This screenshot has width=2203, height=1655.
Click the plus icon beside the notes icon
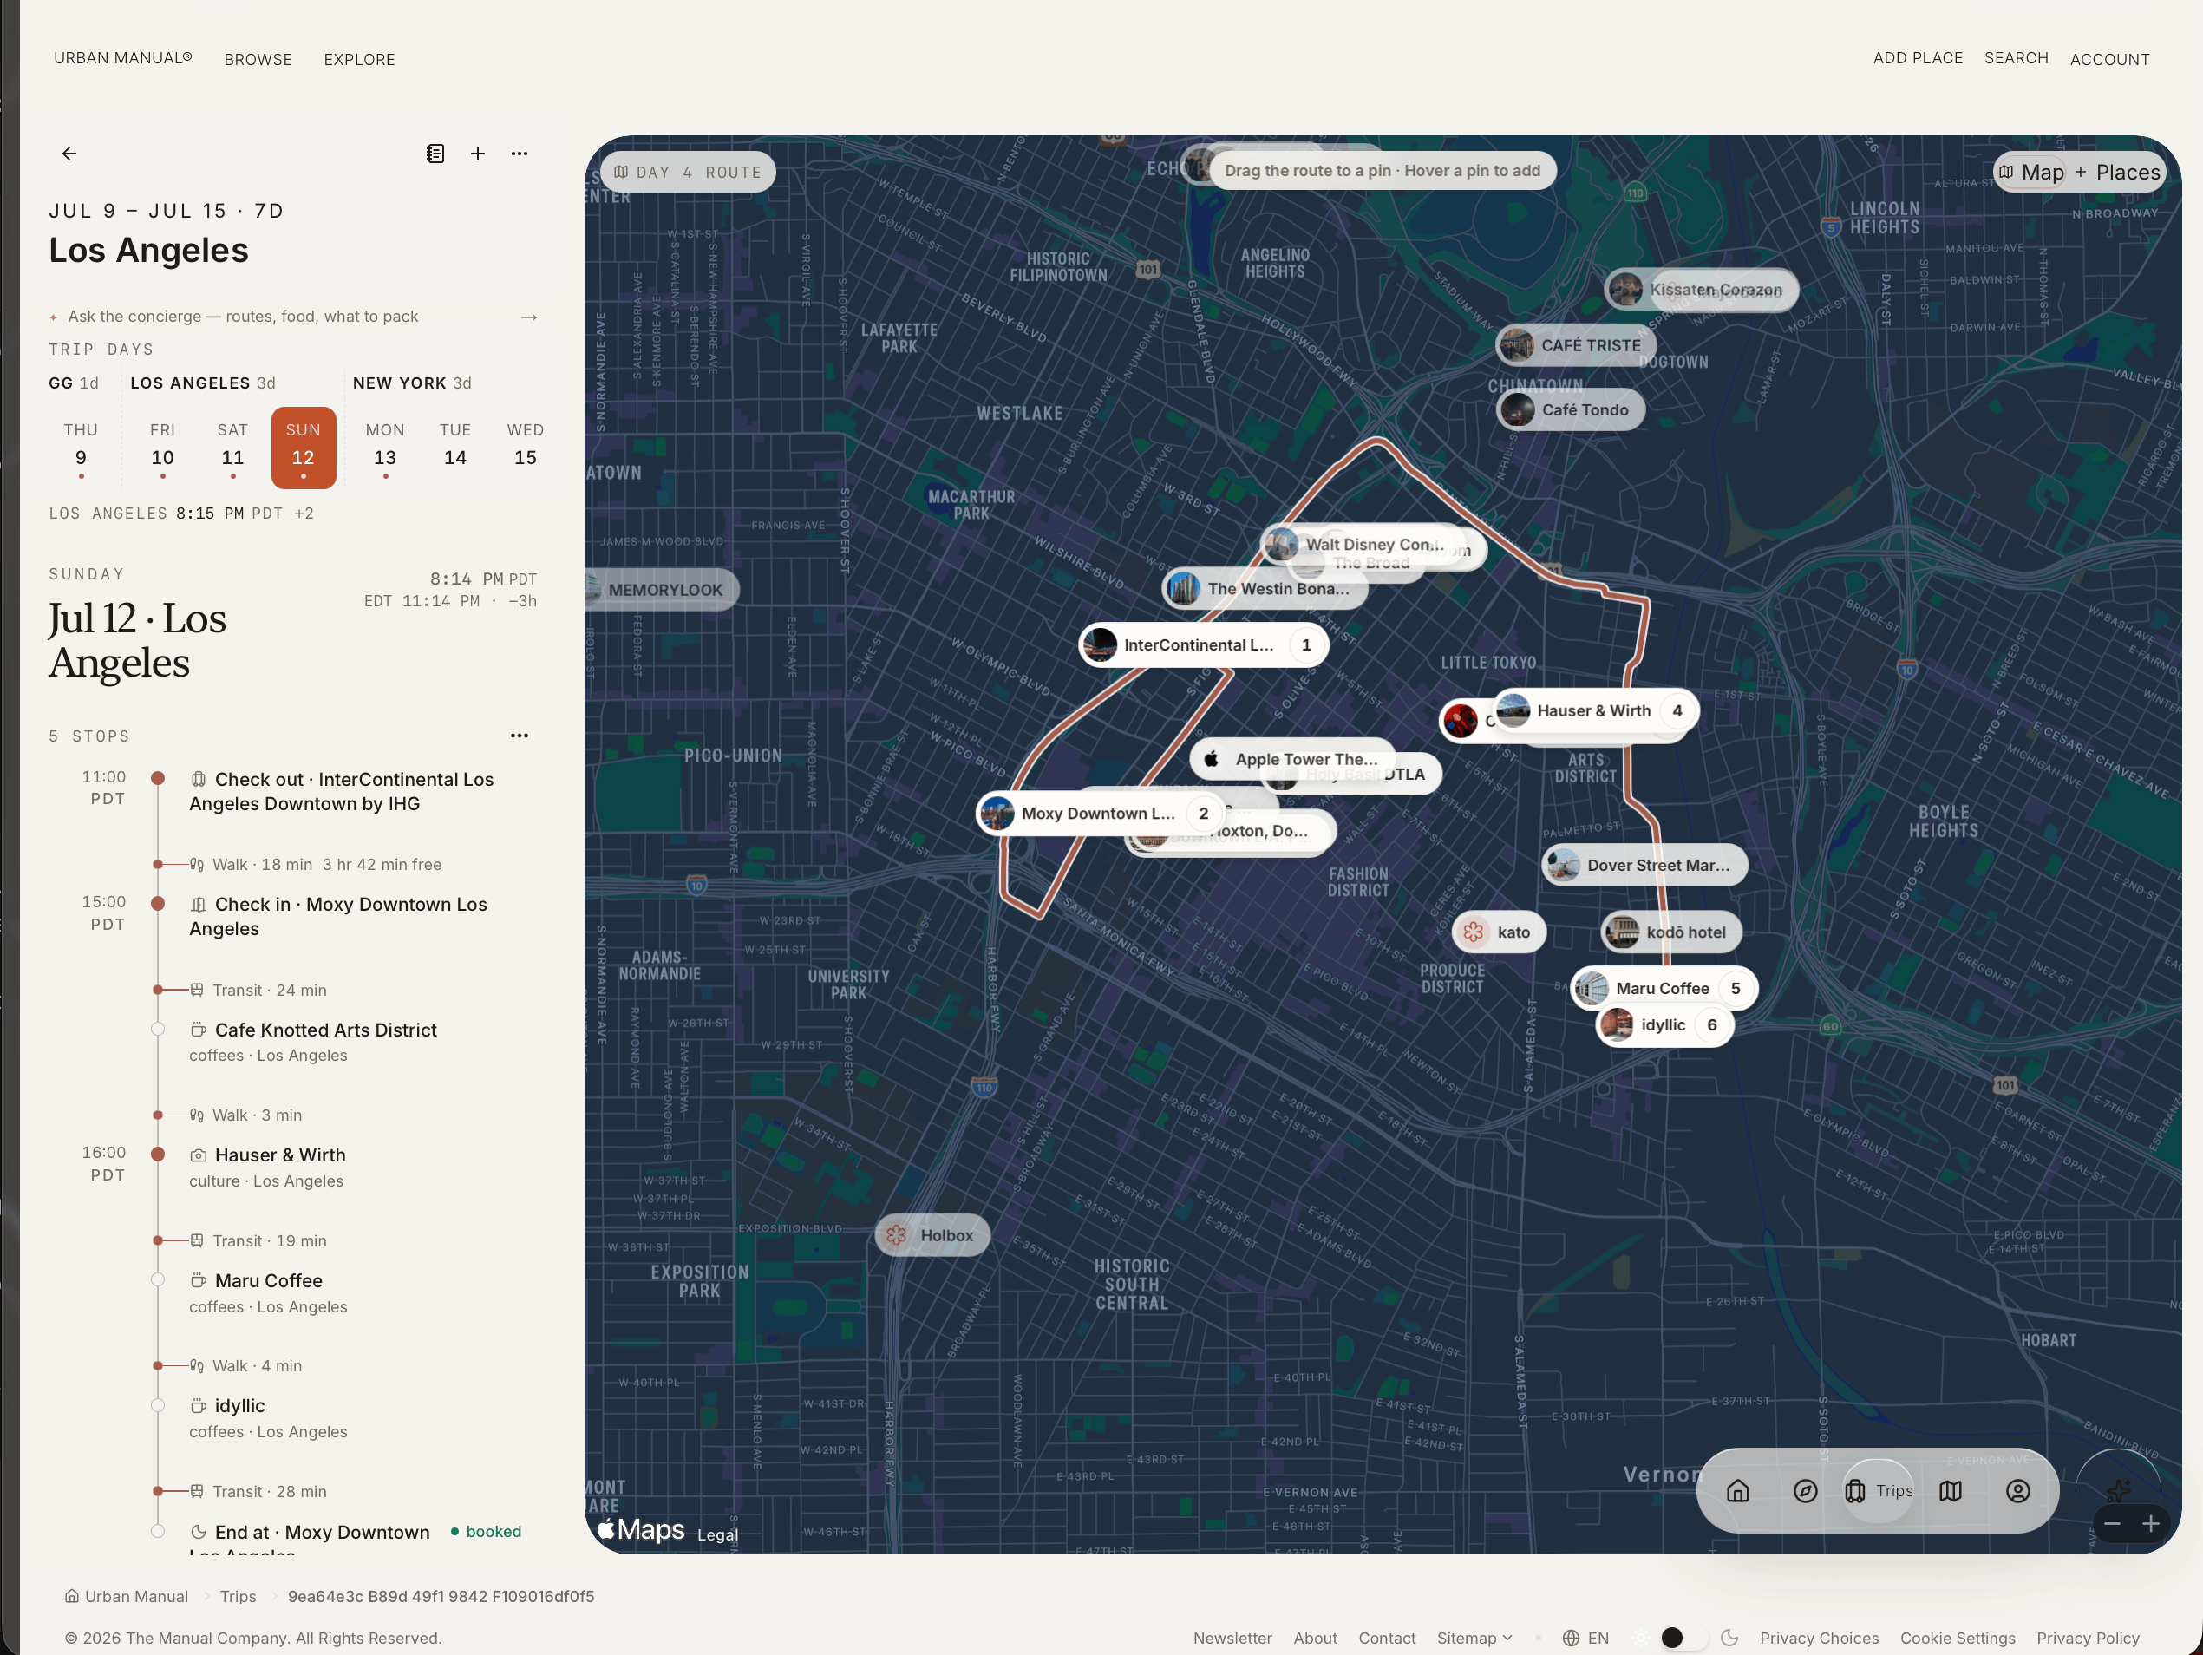(x=478, y=154)
